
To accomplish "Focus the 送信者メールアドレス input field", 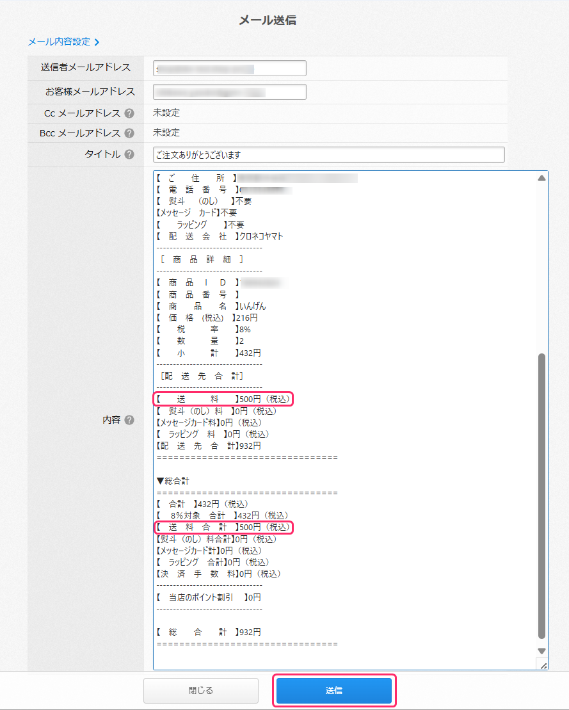I will tap(229, 68).
